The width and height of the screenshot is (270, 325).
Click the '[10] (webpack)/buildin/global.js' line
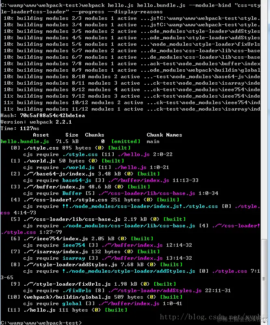(95, 297)
